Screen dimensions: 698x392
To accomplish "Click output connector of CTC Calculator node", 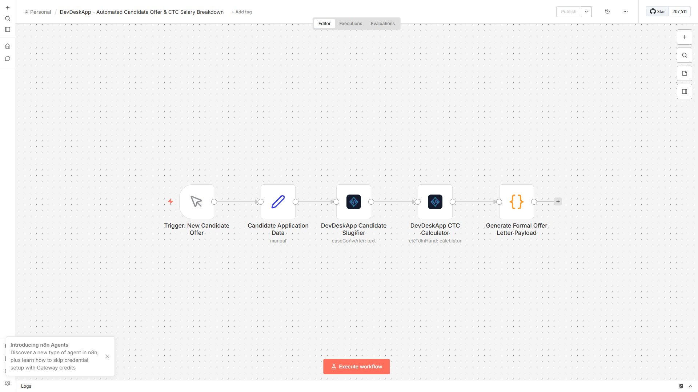I will click(x=453, y=202).
